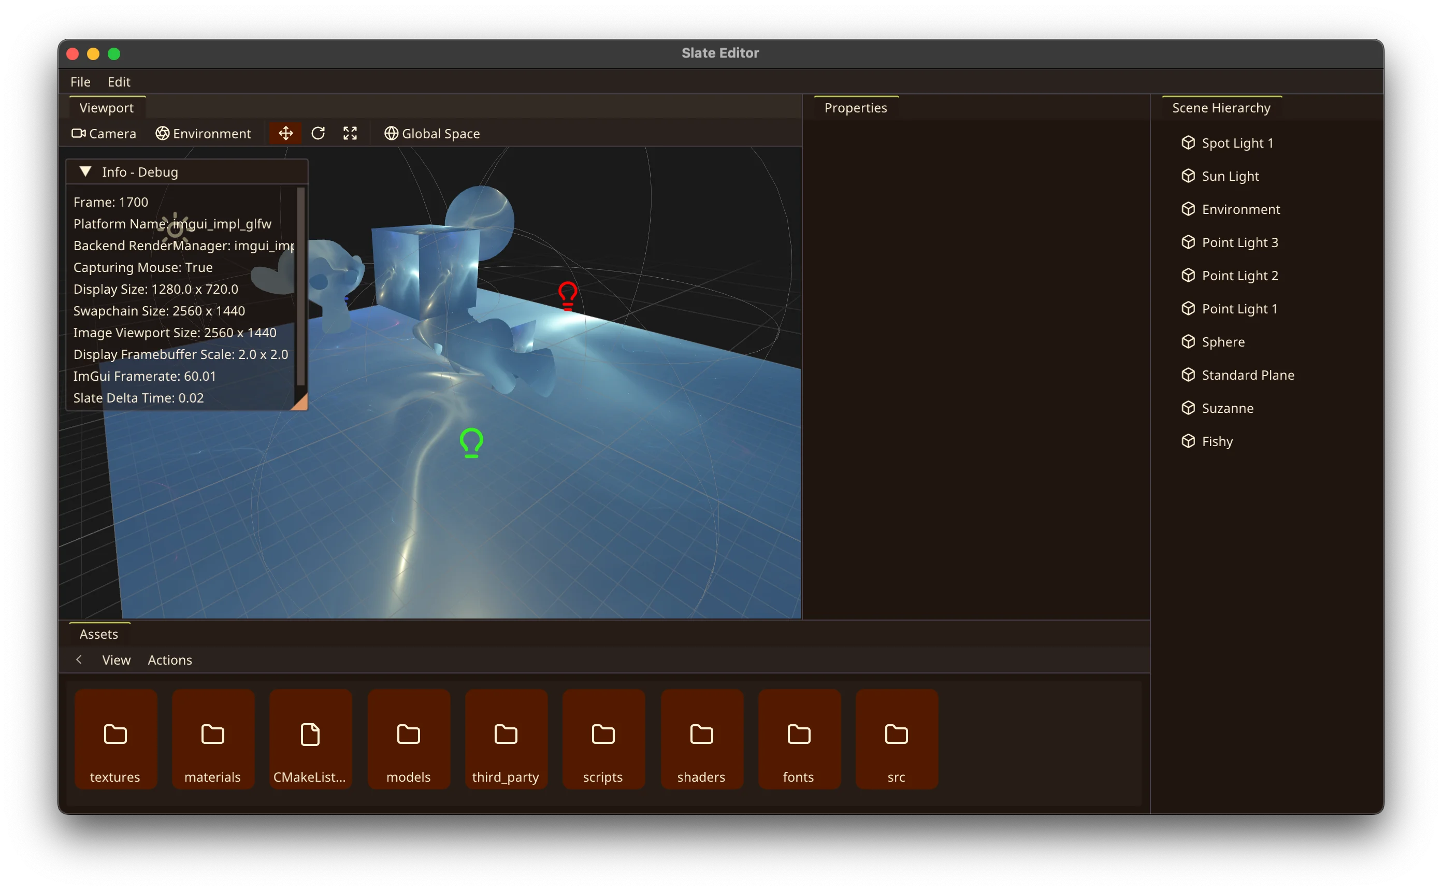Open the textures folder
This screenshot has height=891, width=1442.
point(116,740)
